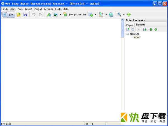This screenshot has width=168, height=126.
Task: Switch to the Pages tab
Action: 130,25
